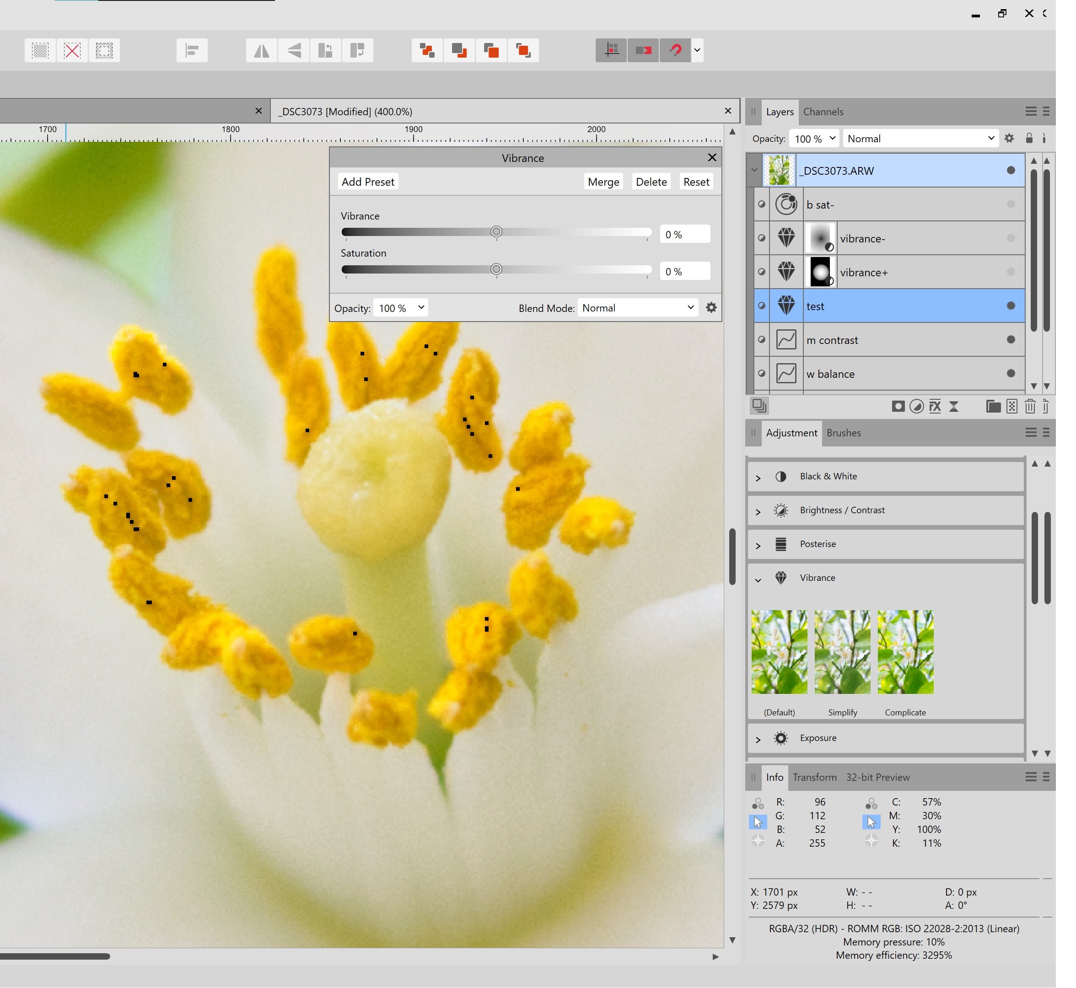1076x988 pixels.
Task: Click the Layers panel preferences menu icon
Action: click(1031, 111)
